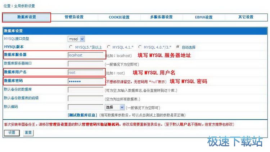
Task: Pick the MYSQL 4.0.*/3.* radio option
Action: pos(140,47)
